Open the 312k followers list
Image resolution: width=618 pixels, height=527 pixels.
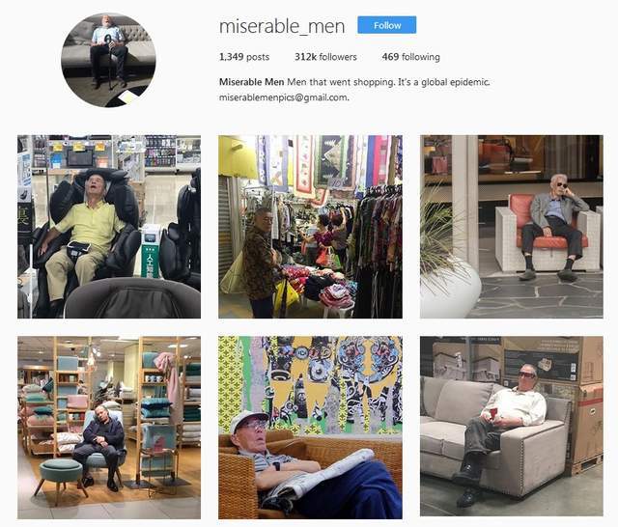point(325,57)
